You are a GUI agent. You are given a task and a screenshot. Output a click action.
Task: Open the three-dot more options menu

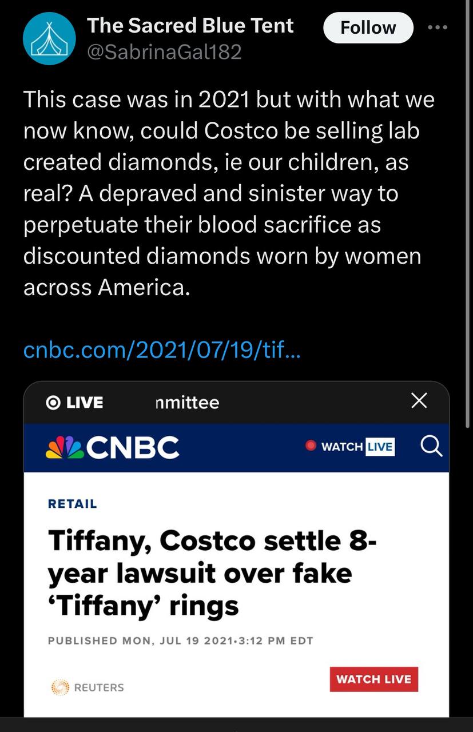point(438,27)
